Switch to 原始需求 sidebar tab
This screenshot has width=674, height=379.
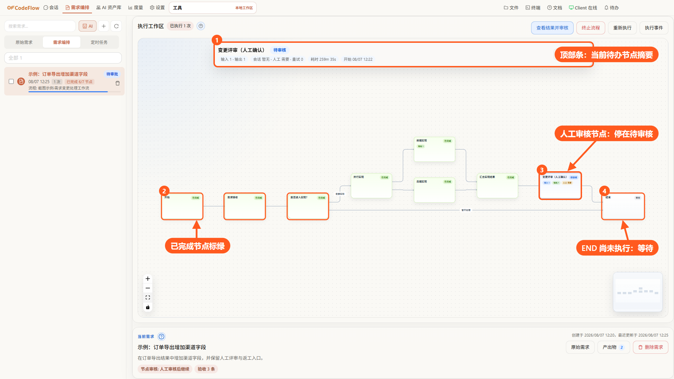24,42
